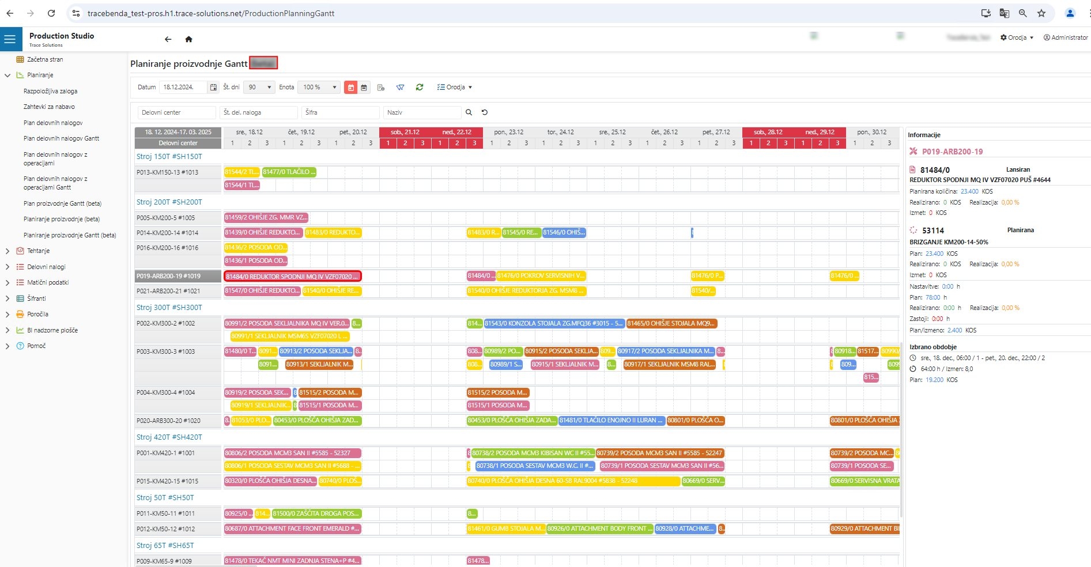This screenshot has width=1091, height=567.
Task: Click the search magnifier icon
Action: click(x=469, y=112)
